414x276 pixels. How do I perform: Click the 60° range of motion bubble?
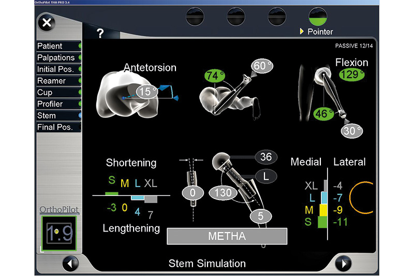(x=262, y=66)
